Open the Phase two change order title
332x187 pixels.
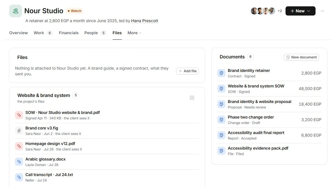pos(251,117)
